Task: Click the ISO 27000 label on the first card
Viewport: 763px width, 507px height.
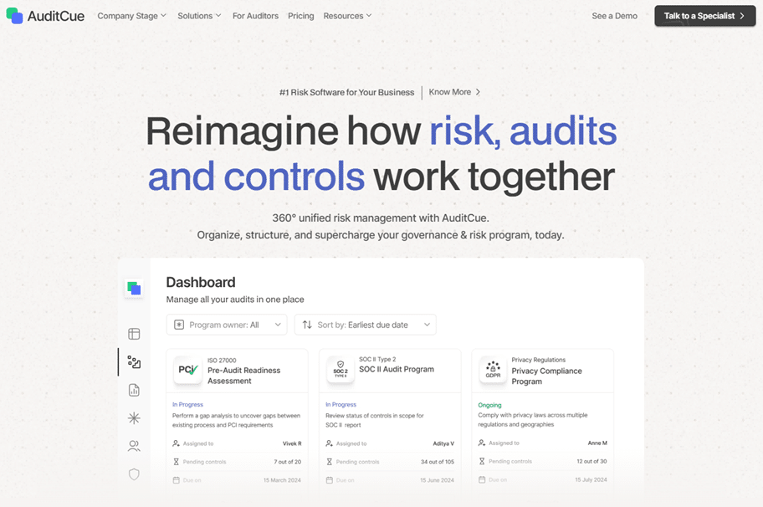Action: (x=222, y=361)
